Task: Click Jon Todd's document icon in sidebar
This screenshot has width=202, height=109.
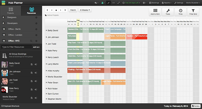Action: 31,81
